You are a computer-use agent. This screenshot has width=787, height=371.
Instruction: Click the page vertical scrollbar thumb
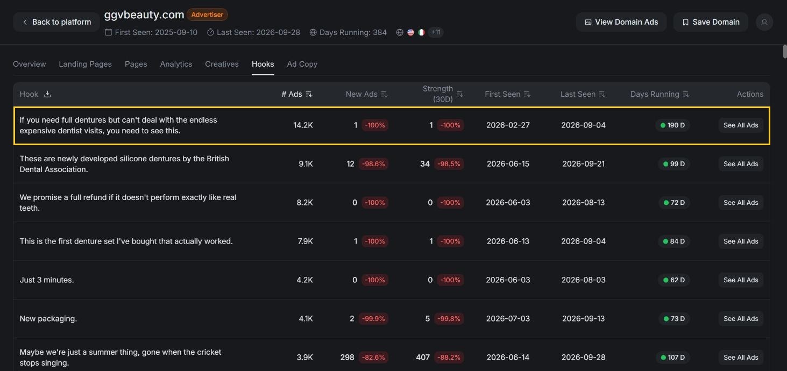tap(785, 52)
